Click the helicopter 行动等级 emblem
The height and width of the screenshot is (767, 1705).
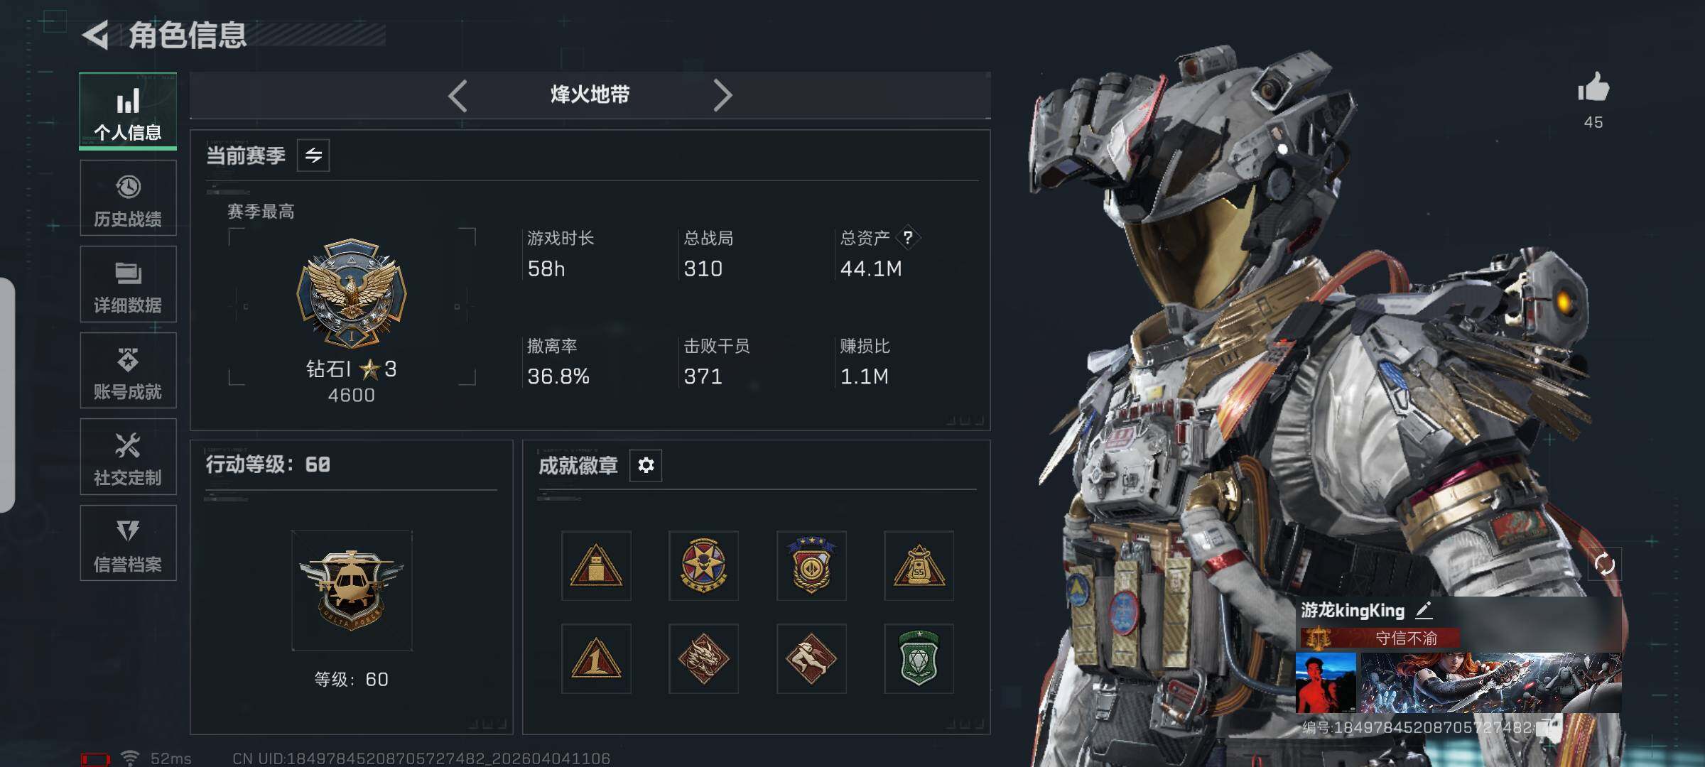(352, 590)
